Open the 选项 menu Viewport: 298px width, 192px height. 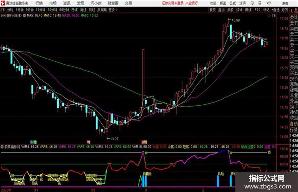pos(242,3)
